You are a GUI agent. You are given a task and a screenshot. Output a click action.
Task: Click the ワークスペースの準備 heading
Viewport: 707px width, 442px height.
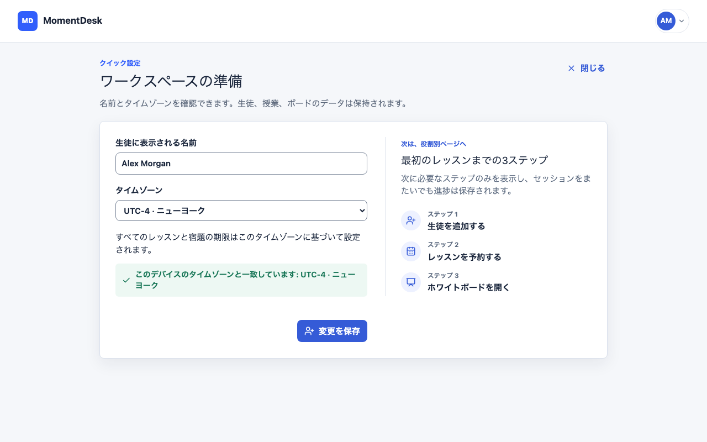coord(171,81)
